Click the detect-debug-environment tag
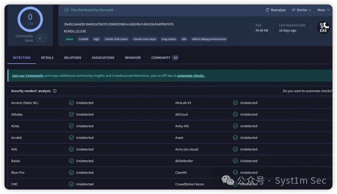Screen dimensions: 337x194 pos(209,39)
